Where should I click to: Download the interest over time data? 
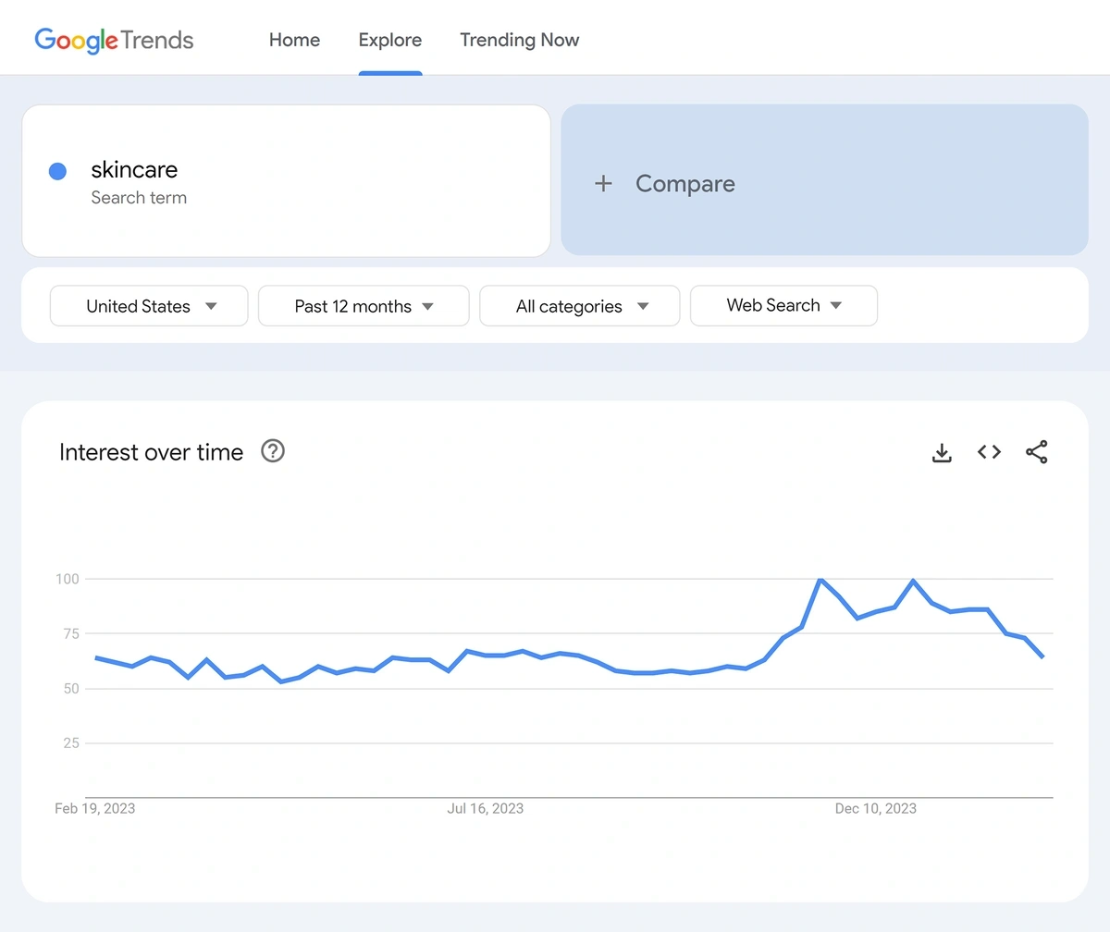tap(942, 452)
